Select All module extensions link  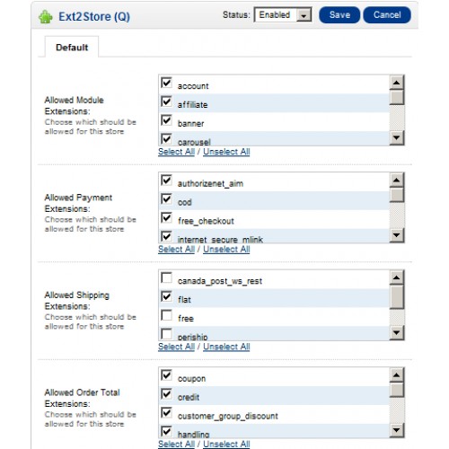[176, 152]
